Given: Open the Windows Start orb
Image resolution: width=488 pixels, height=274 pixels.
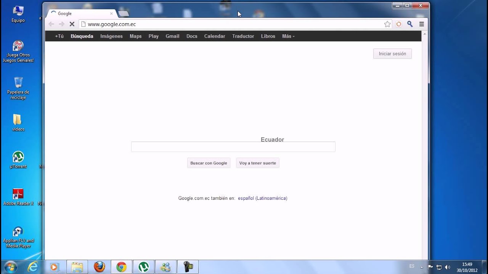Looking at the screenshot, I should pyautogui.click(x=10, y=267).
